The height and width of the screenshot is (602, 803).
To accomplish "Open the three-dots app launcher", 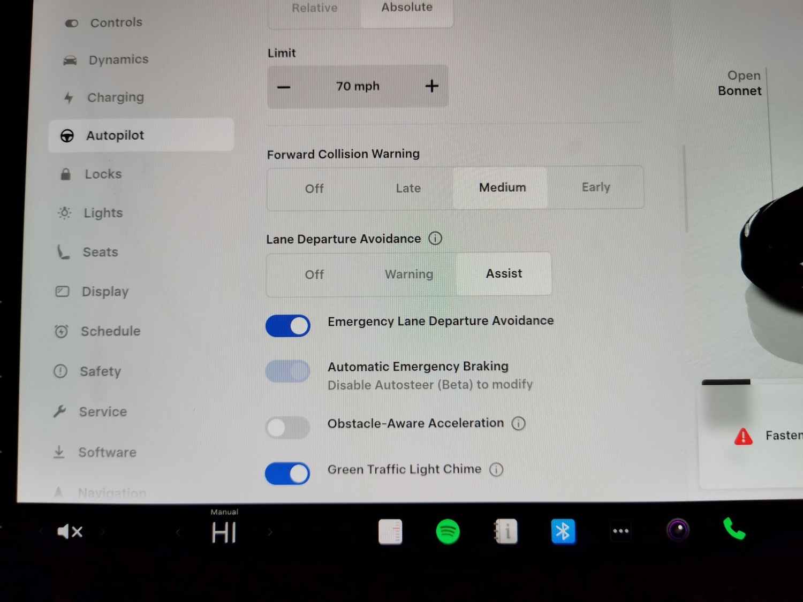I will pyautogui.click(x=620, y=531).
